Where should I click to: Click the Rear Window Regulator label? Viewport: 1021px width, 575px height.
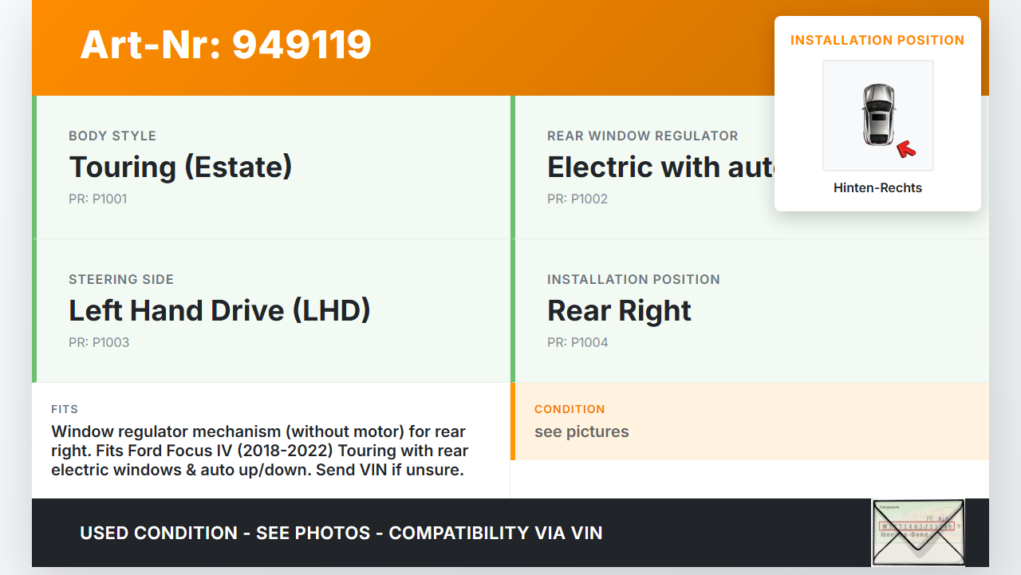tap(642, 136)
